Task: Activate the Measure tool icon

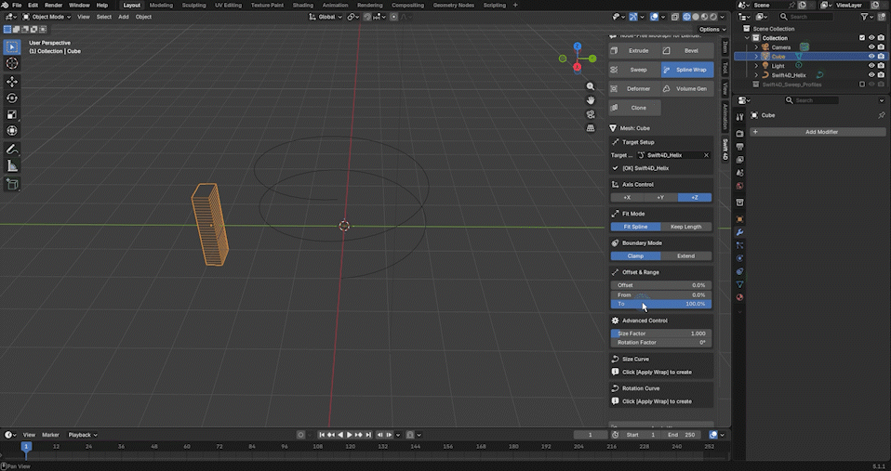Action: 12,165
